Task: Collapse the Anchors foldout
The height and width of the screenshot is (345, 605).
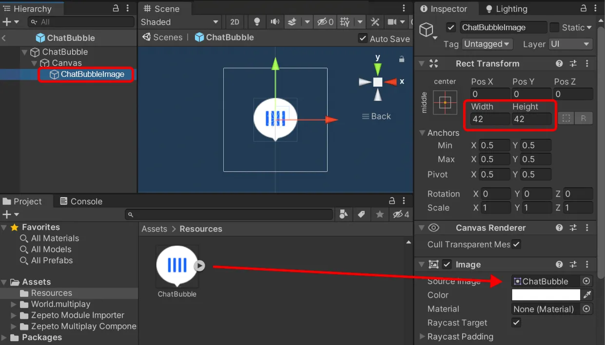Action: click(x=422, y=133)
